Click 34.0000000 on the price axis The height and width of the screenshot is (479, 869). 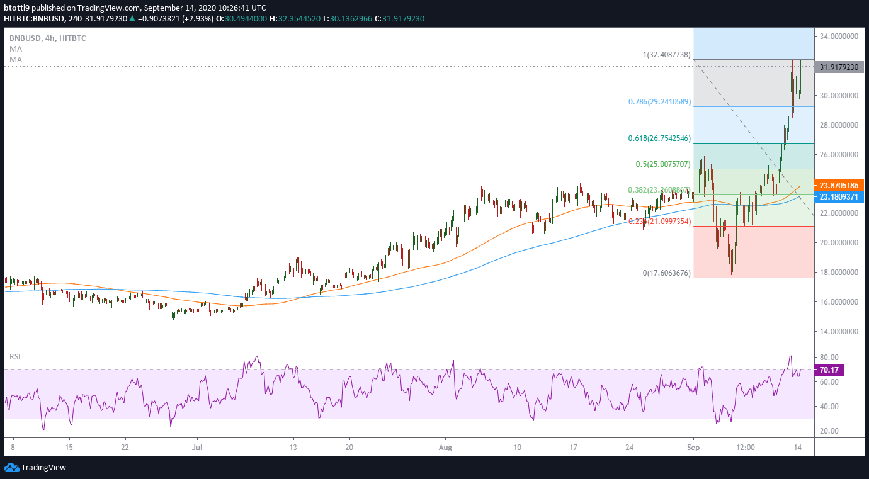pos(839,37)
